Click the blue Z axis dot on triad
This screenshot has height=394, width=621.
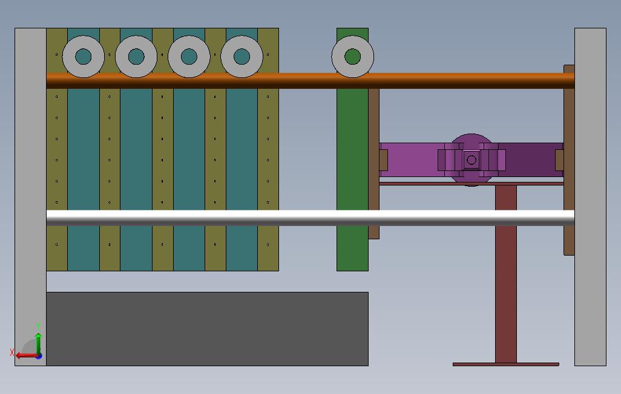pyautogui.click(x=39, y=356)
